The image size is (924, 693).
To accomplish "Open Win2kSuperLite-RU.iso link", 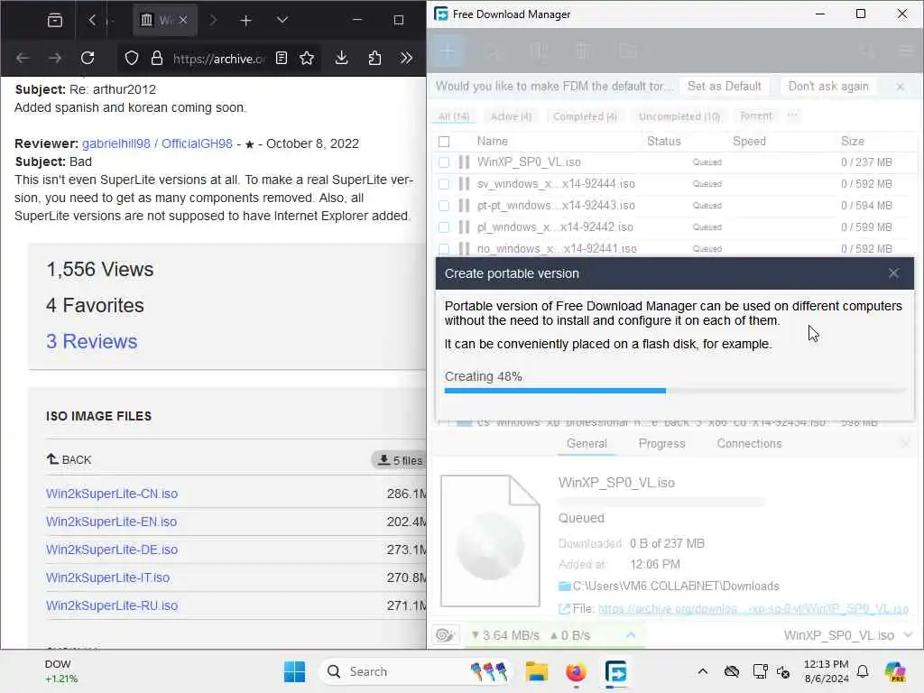I will pos(111,605).
